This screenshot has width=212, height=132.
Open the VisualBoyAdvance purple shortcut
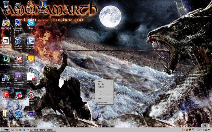(x=31, y=115)
